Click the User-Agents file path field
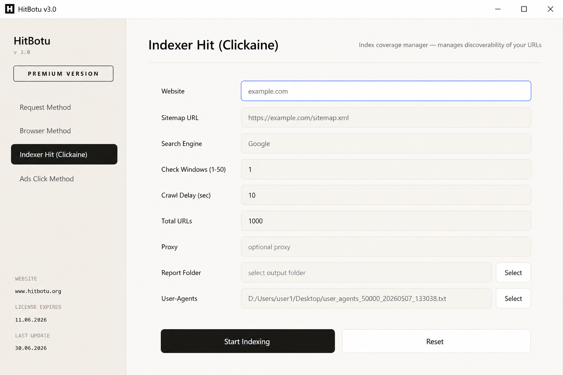The width and height of the screenshot is (563, 375). (x=366, y=298)
